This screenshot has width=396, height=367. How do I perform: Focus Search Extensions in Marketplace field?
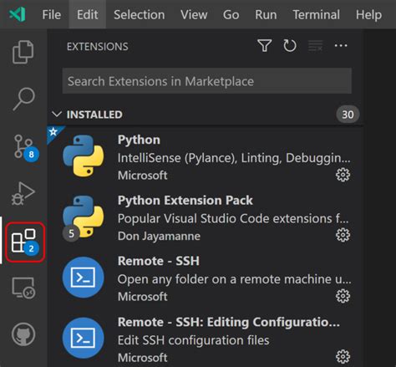click(207, 81)
